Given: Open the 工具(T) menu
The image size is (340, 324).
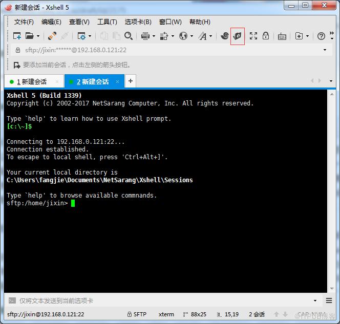Looking at the screenshot, I should click(x=107, y=22).
